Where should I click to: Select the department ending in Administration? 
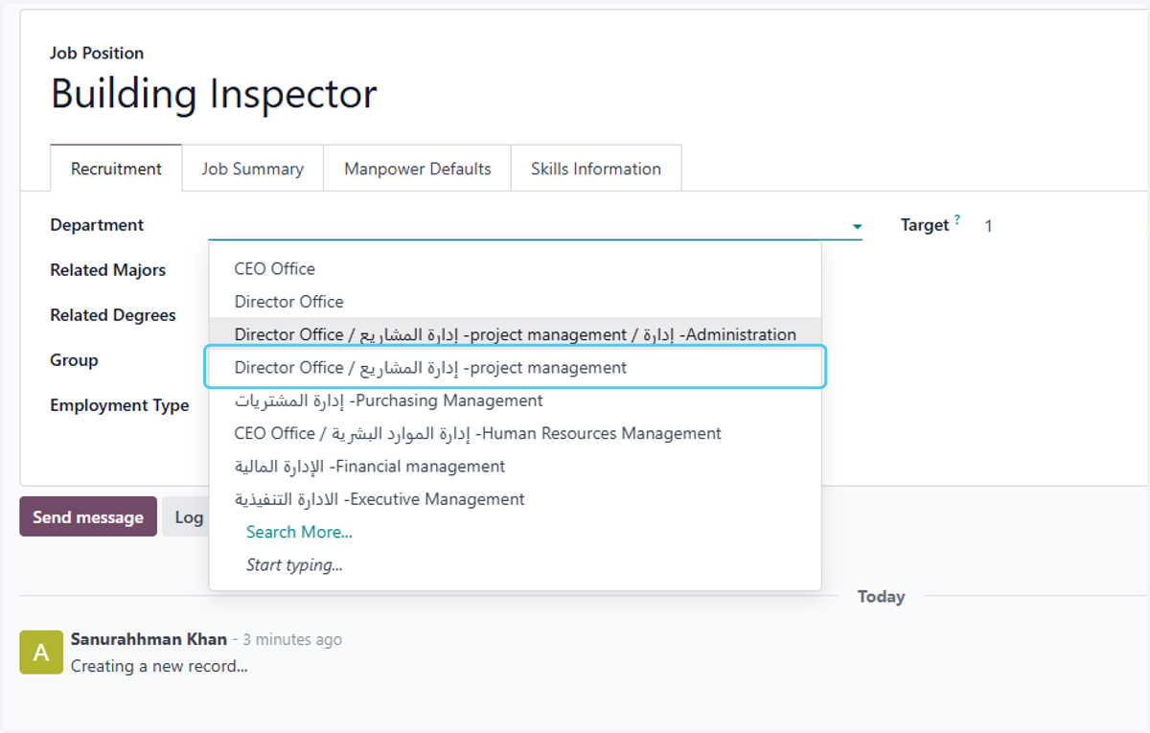pos(515,334)
